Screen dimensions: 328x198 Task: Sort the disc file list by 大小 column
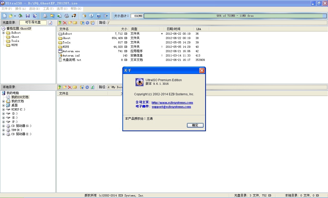click(x=118, y=29)
